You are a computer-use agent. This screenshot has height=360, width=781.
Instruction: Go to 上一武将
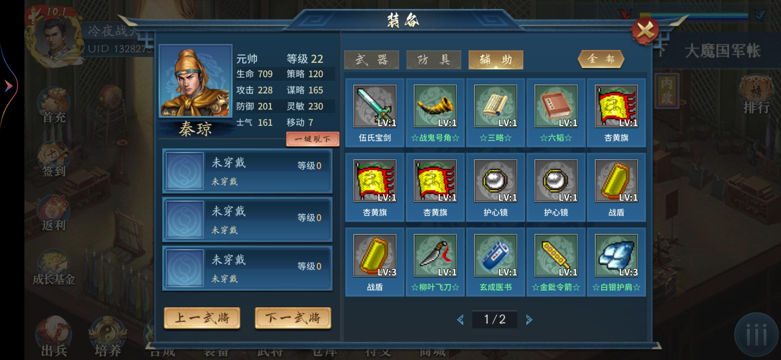202,318
